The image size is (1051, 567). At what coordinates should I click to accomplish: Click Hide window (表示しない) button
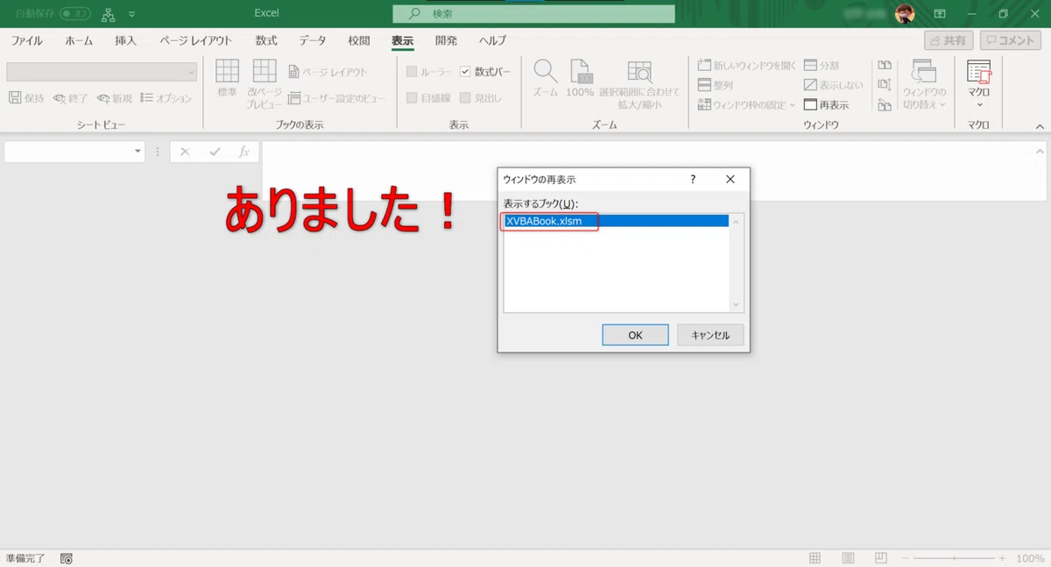(x=834, y=85)
